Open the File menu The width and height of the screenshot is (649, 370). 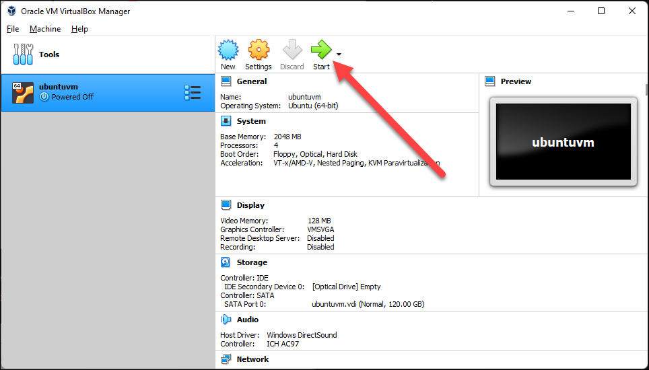[13, 29]
